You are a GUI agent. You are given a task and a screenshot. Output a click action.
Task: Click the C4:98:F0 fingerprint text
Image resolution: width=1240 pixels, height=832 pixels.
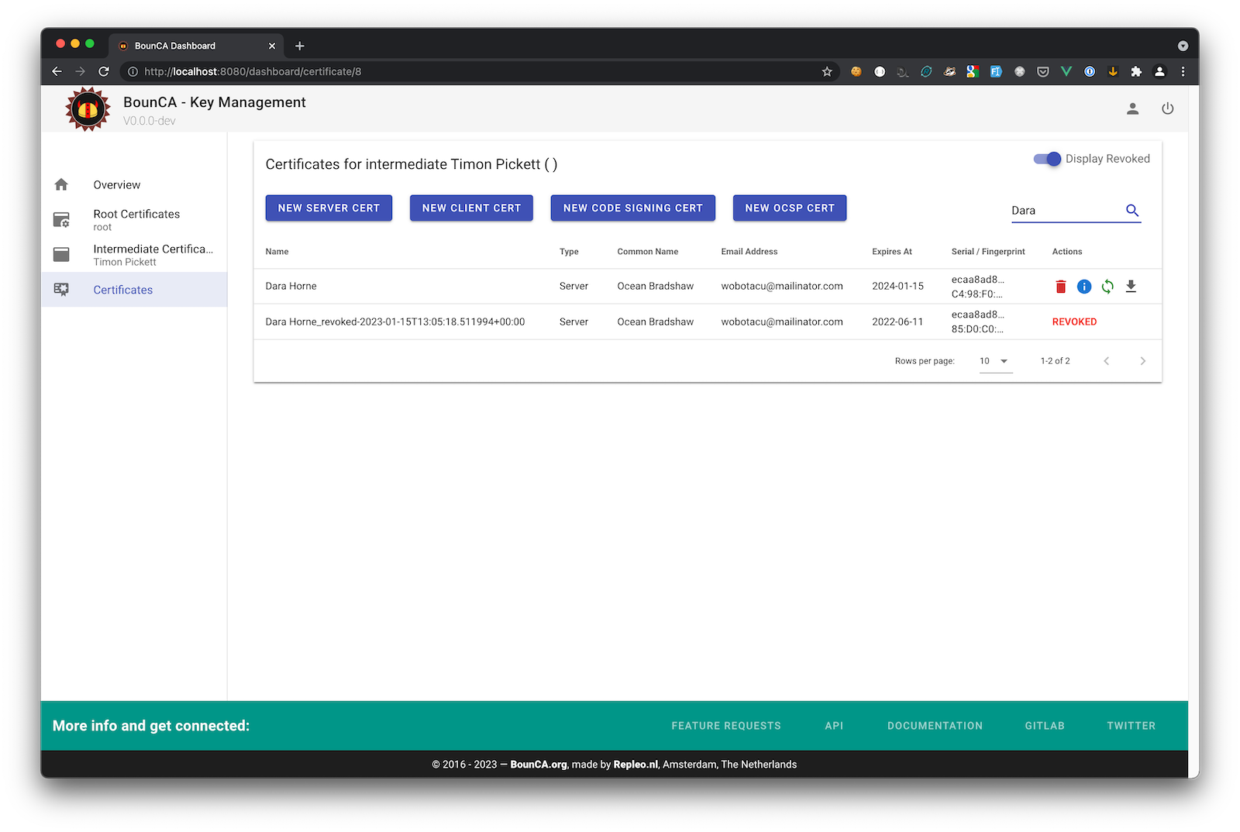pos(976,294)
